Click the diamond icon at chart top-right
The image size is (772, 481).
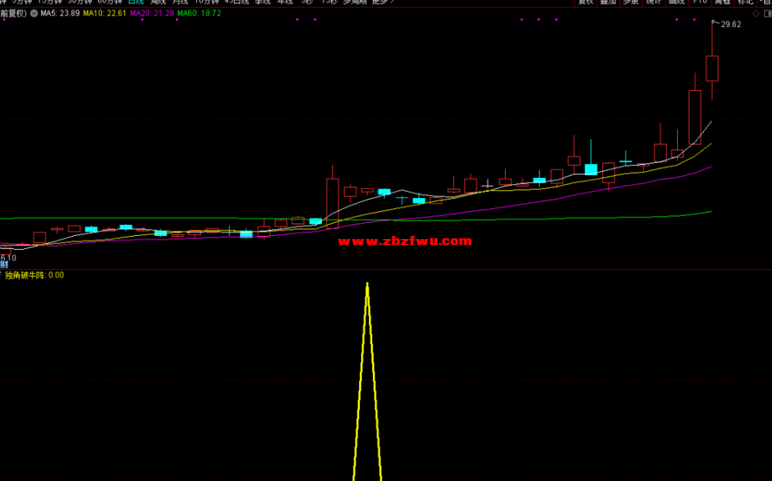(756, 14)
